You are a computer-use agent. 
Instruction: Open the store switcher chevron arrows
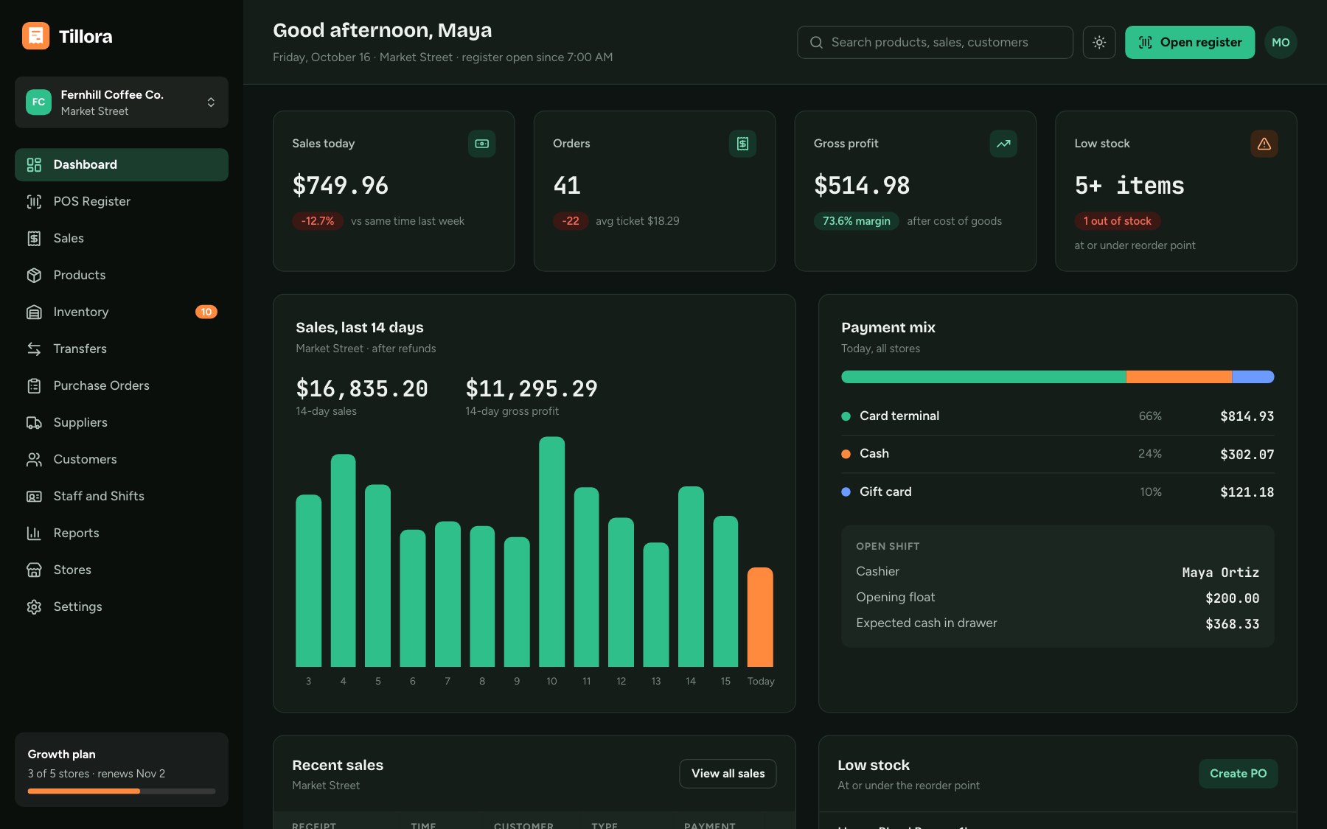click(211, 102)
